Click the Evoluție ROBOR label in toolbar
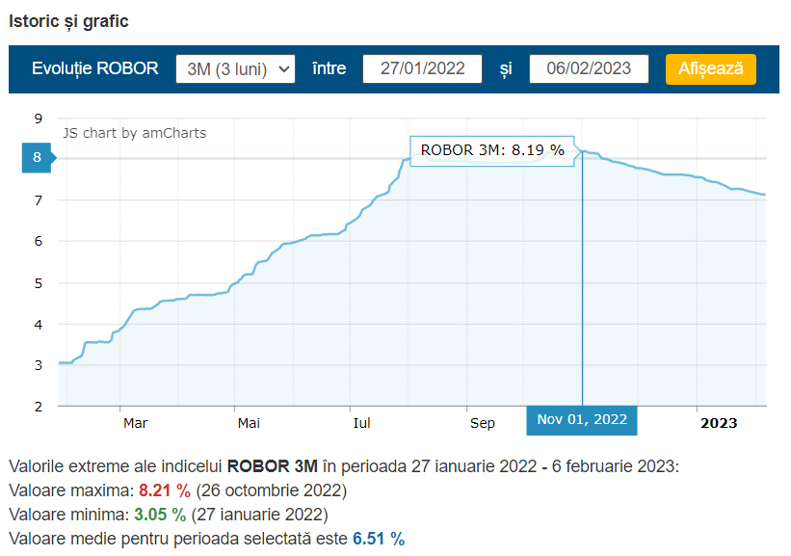 (95, 69)
